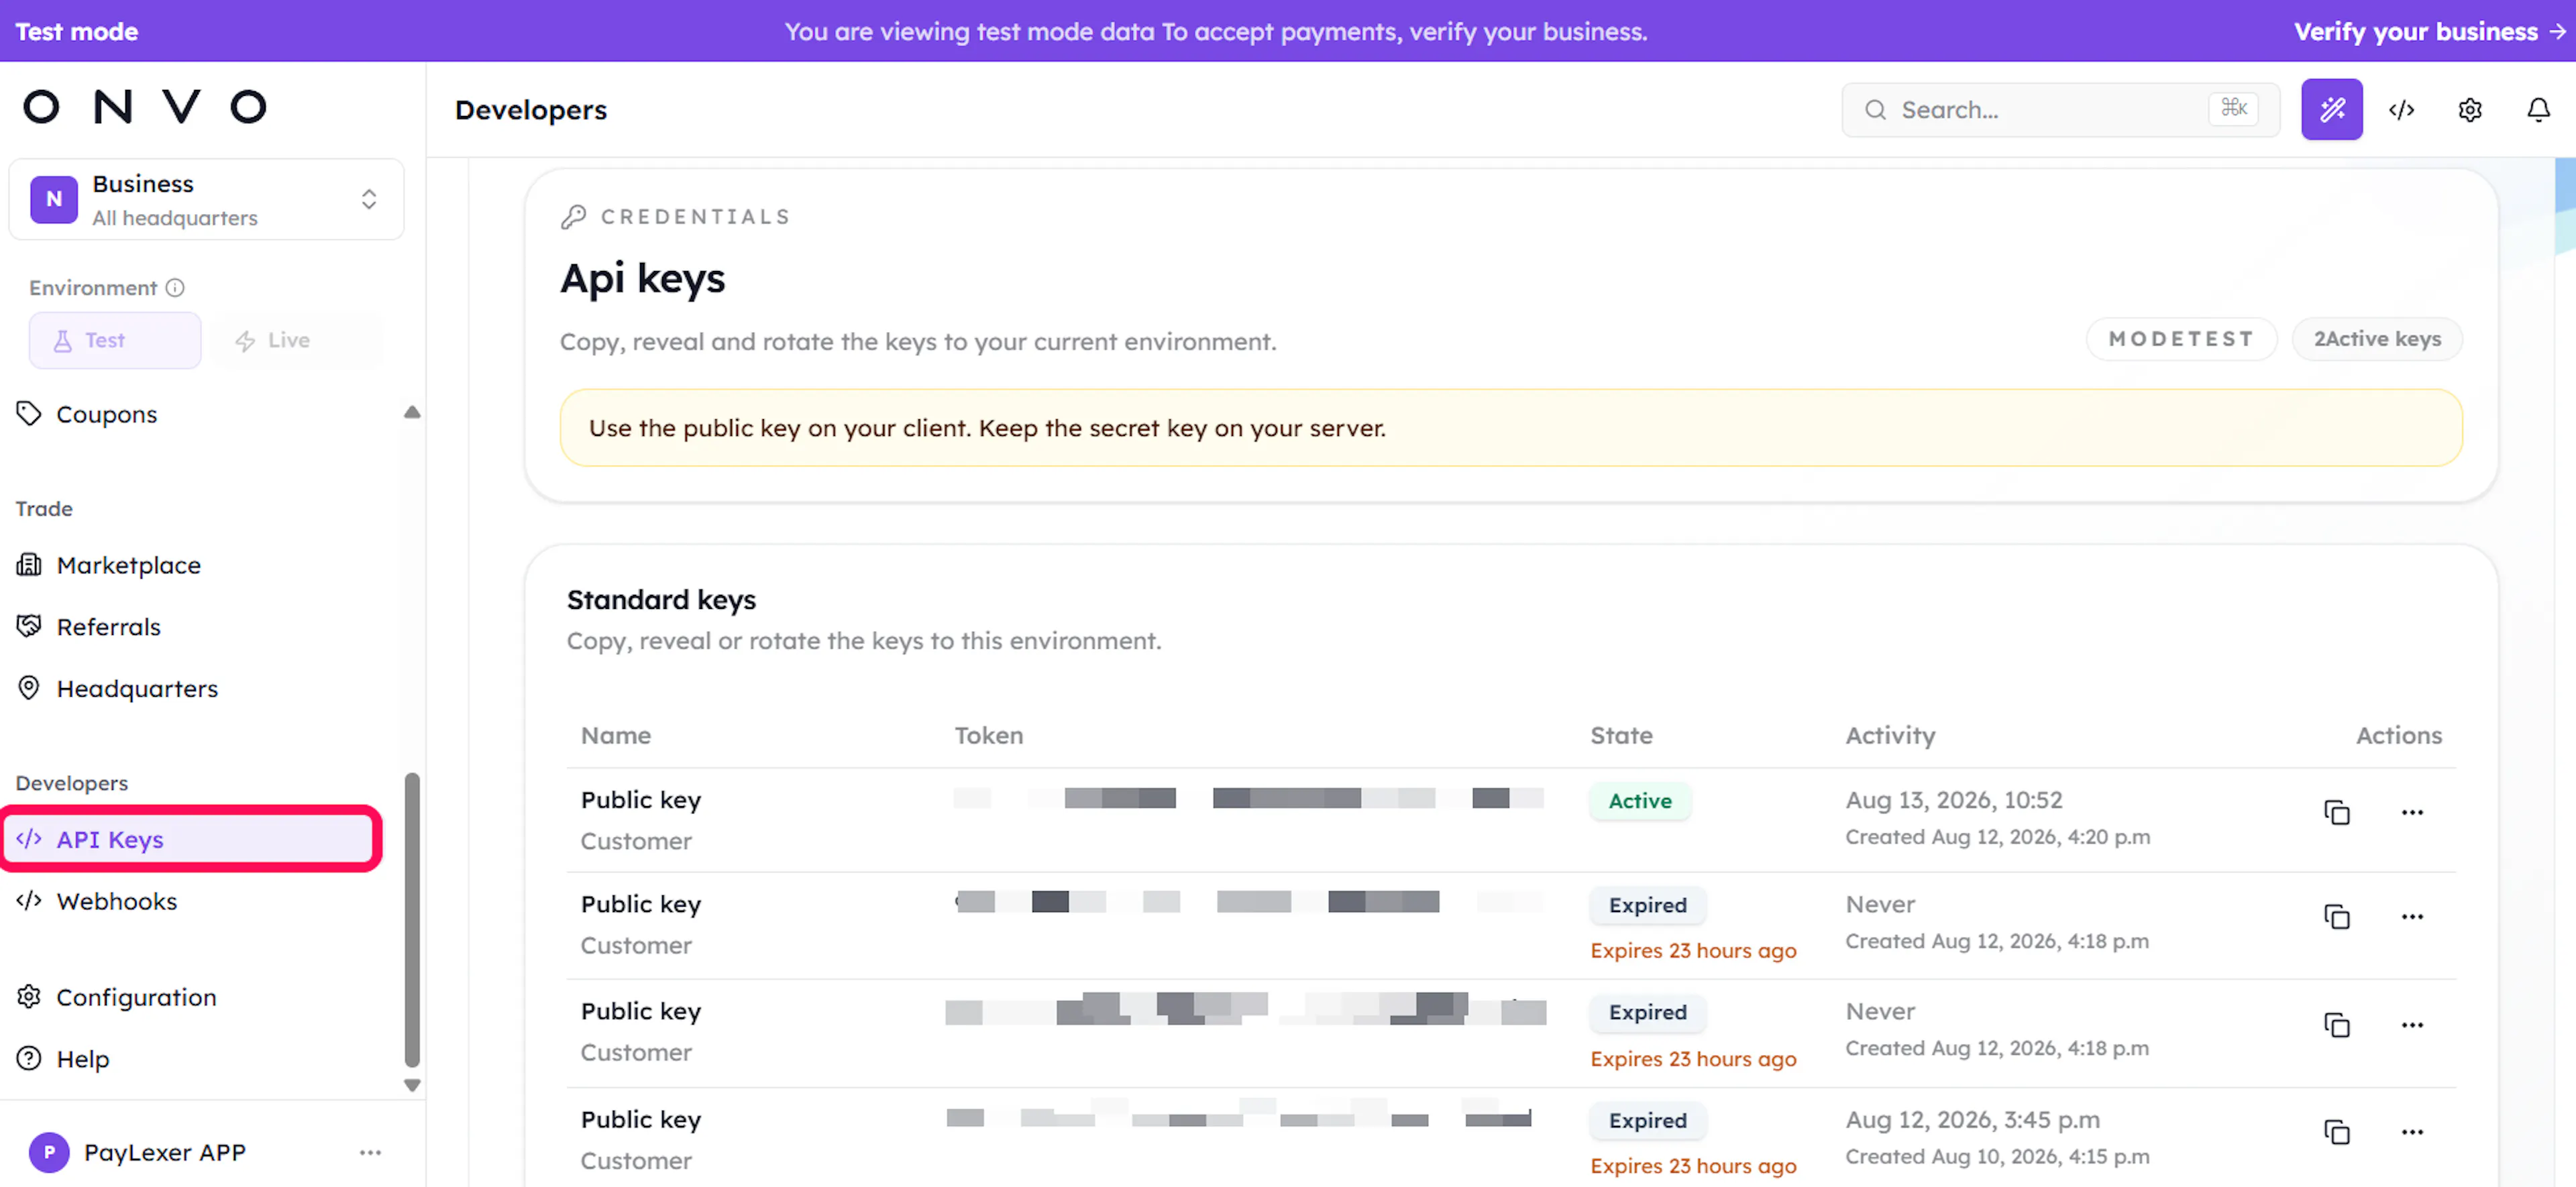Click Created Aug 10, 2026, 4:15 p.m text
The height and width of the screenshot is (1187, 2576).
click(x=1998, y=1156)
